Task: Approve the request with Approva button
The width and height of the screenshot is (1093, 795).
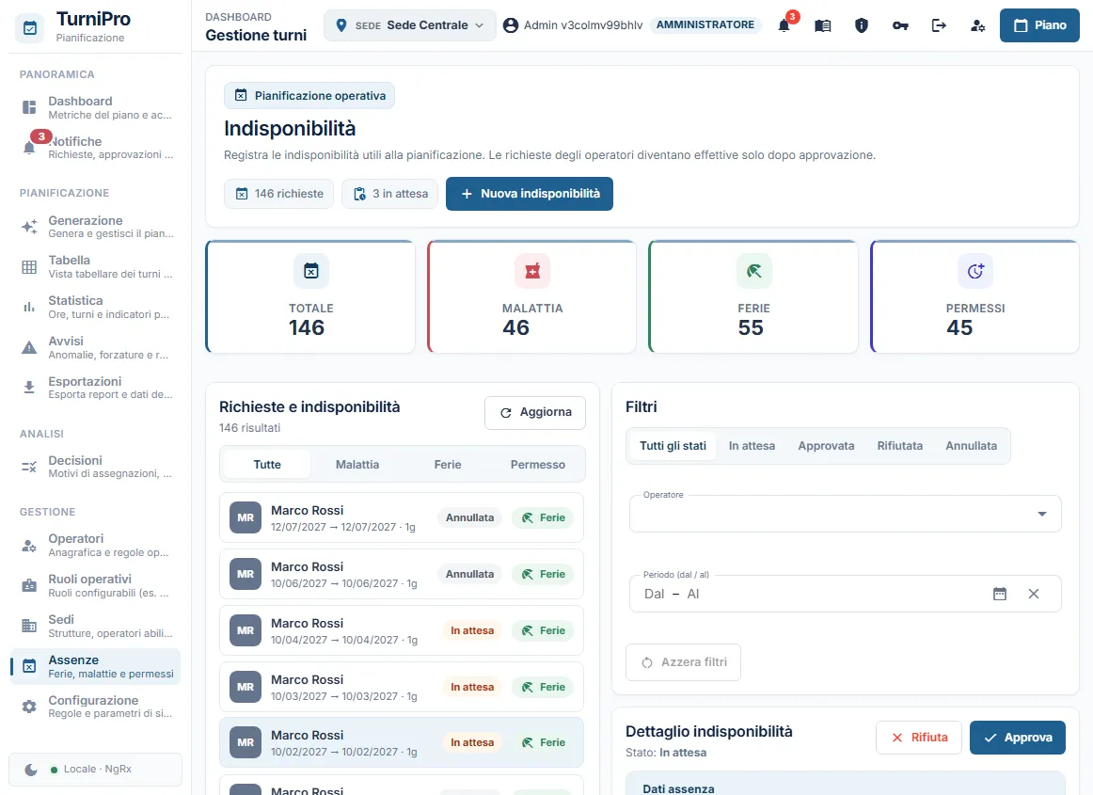Action: (1017, 737)
